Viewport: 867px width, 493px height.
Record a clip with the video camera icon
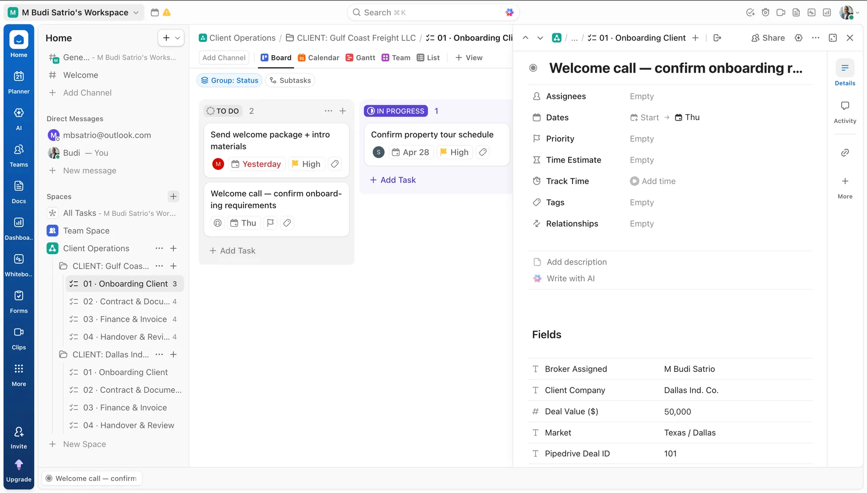click(781, 12)
